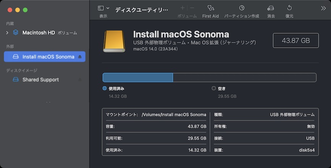Click the Erase (消去) drive icon
Screen dimensions: 331x168
coord(271,8)
